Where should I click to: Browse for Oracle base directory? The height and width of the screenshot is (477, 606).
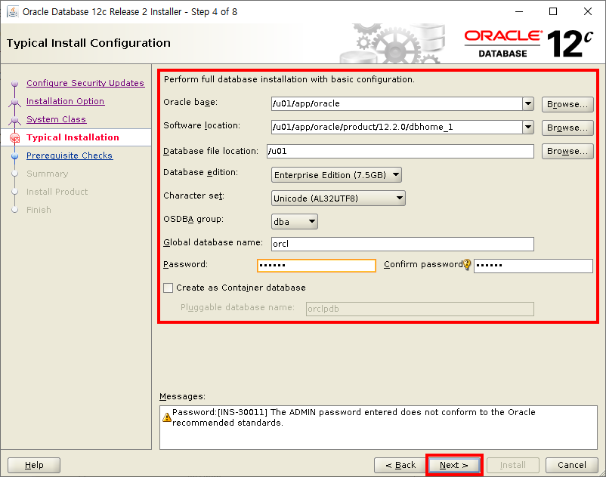[567, 104]
